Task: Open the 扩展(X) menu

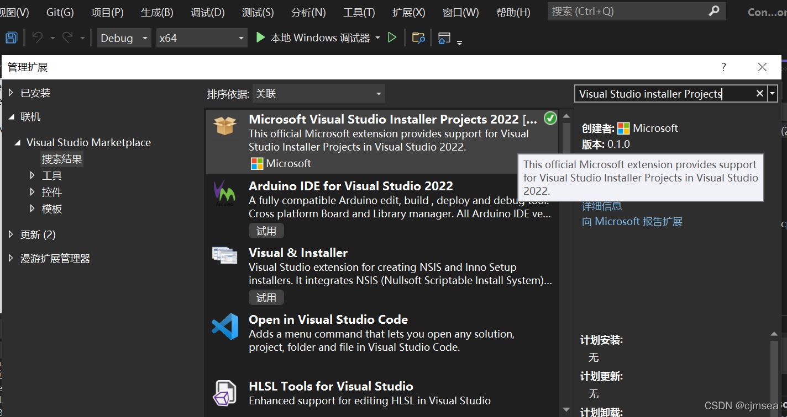Action: tap(409, 12)
